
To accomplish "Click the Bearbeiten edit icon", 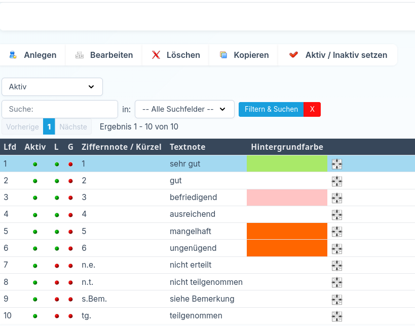I will tap(79, 55).
